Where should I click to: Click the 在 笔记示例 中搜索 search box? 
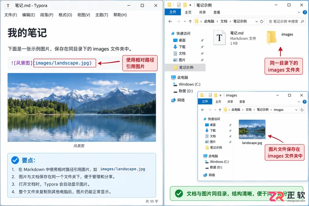pyautogui.click(x=286, y=21)
